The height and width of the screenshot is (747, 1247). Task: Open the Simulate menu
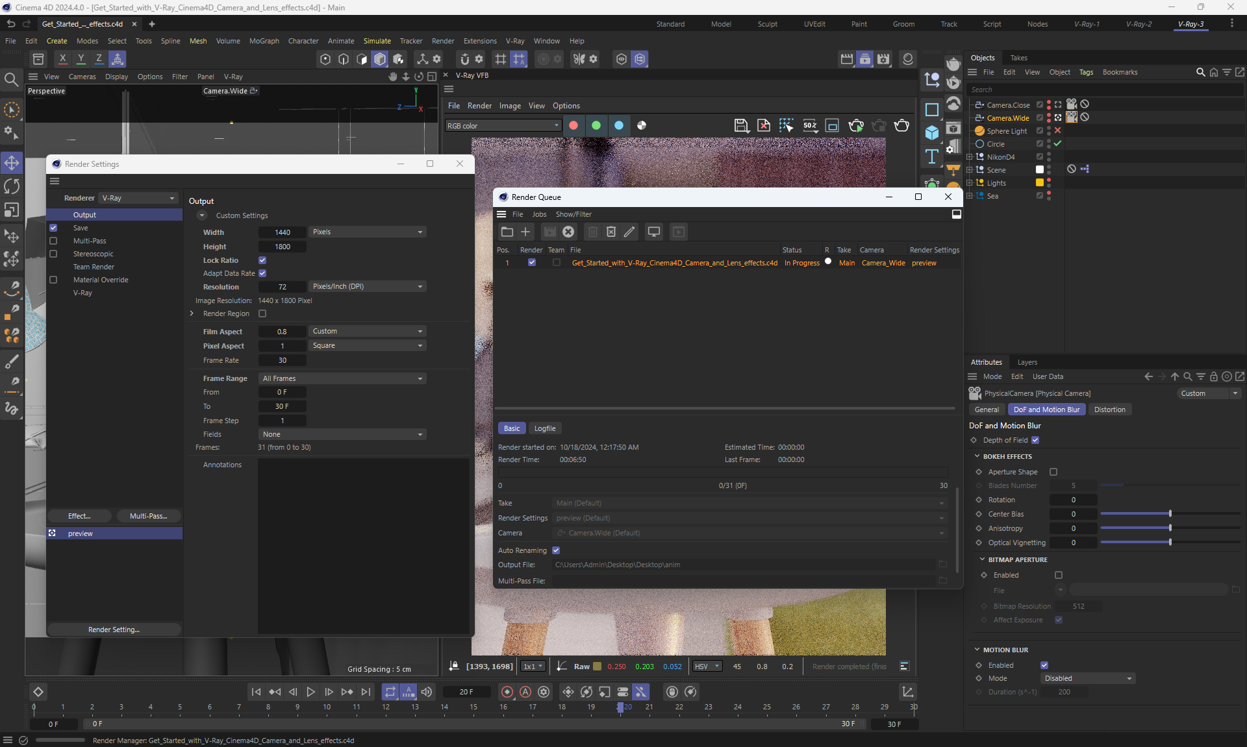tap(377, 41)
